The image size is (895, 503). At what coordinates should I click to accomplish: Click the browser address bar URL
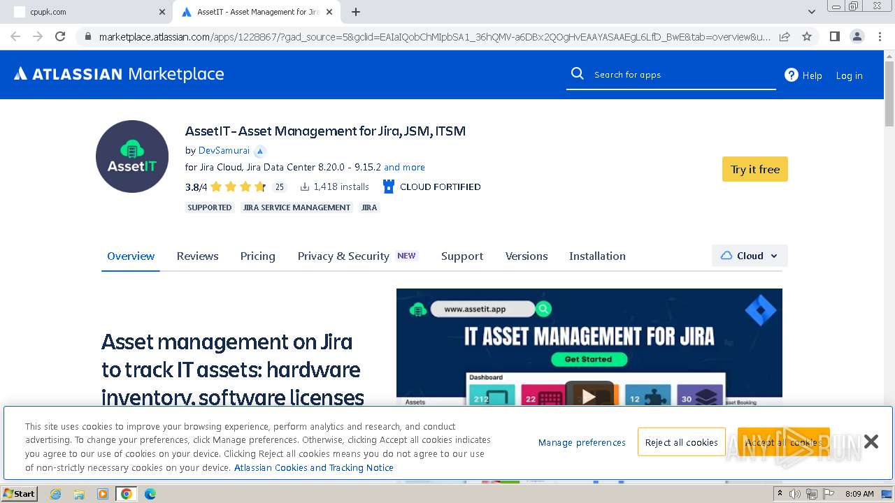pyautogui.click(x=434, y=36)
